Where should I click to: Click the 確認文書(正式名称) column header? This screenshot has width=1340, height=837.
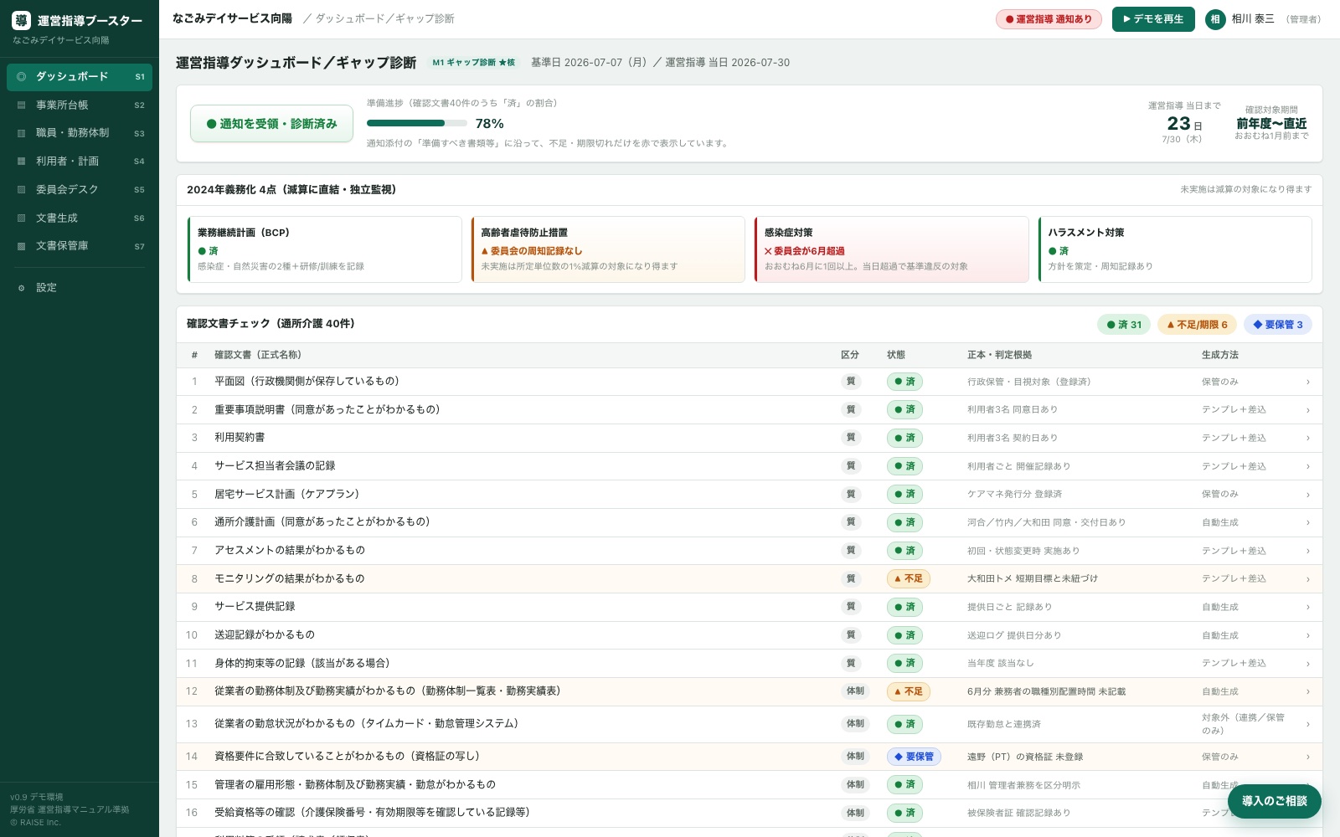(x=258, y=355)
